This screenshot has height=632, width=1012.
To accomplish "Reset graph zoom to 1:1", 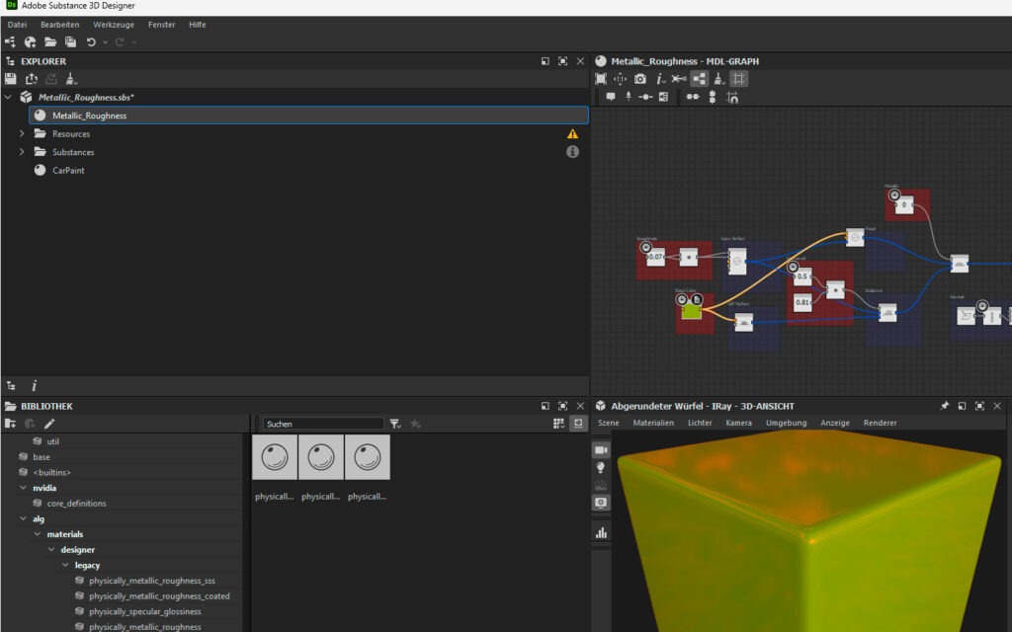I will click(621, 79).
